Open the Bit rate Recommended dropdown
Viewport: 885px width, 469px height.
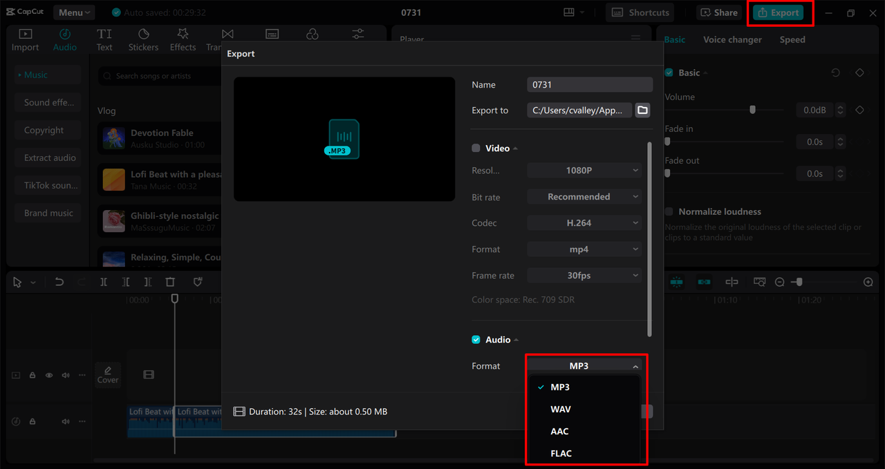pos(584,197)
